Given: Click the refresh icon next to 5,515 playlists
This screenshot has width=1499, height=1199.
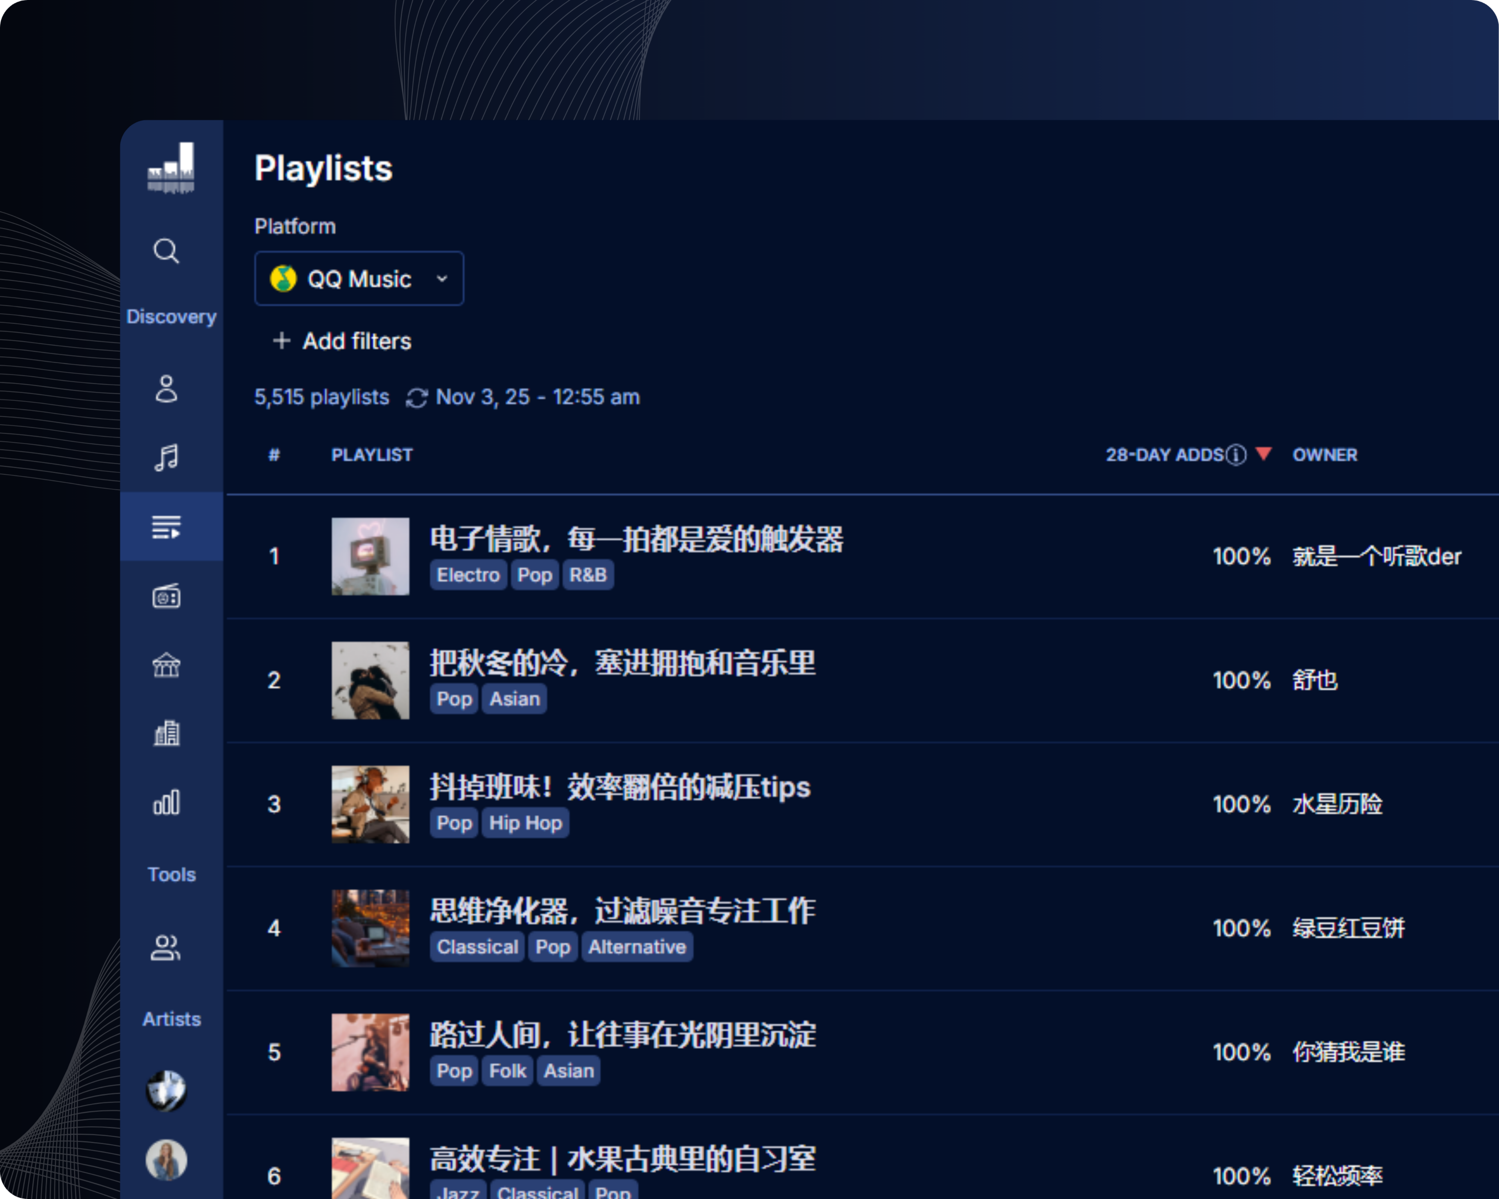Looking at the screenshot, I should pyautogui.click(x=416, y=397).
